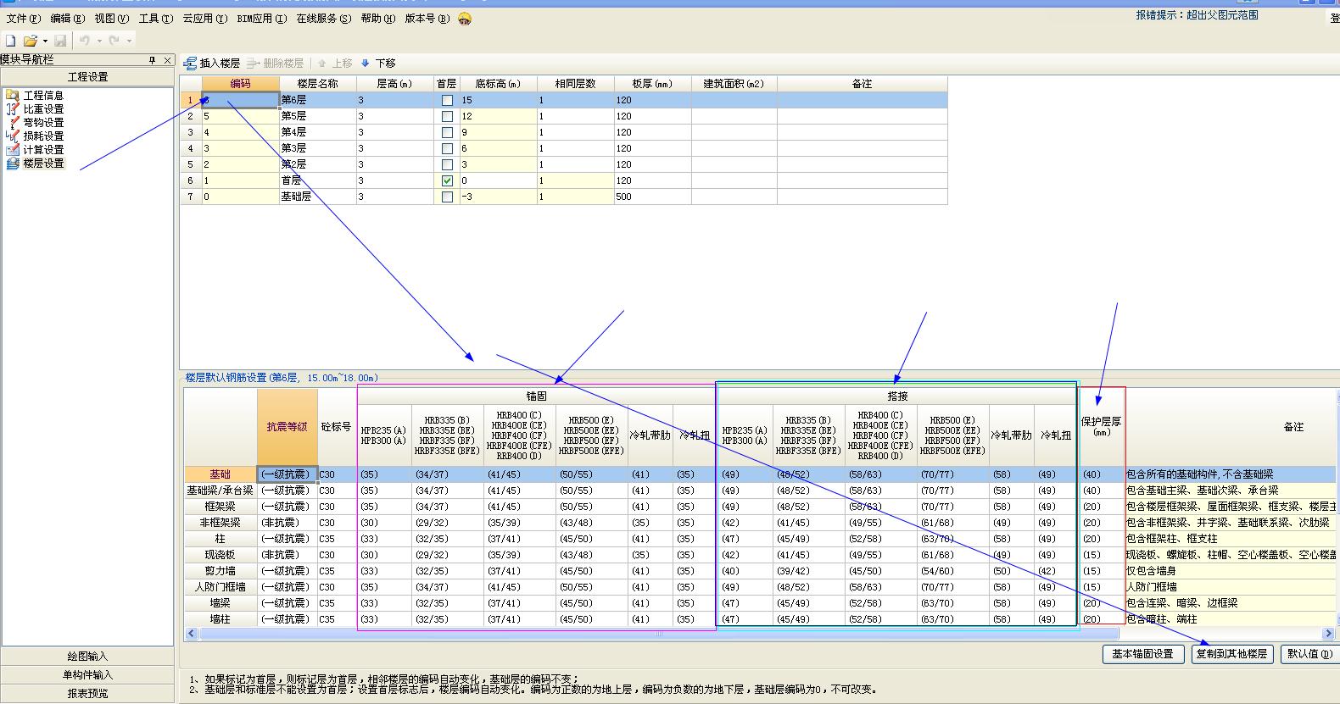Screen dimensions: 1340x704
Task: Select the 人防门框墙 row header
Action: pyautogui.click(x=221, y=587)
